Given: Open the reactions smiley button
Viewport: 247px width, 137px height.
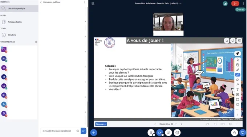Looking at the screenshot, I should point(177,133).
